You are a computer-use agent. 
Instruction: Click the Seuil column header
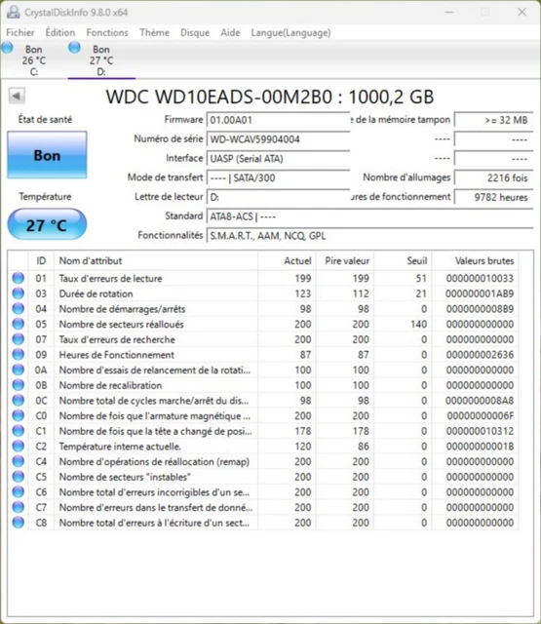click(403, 260)
